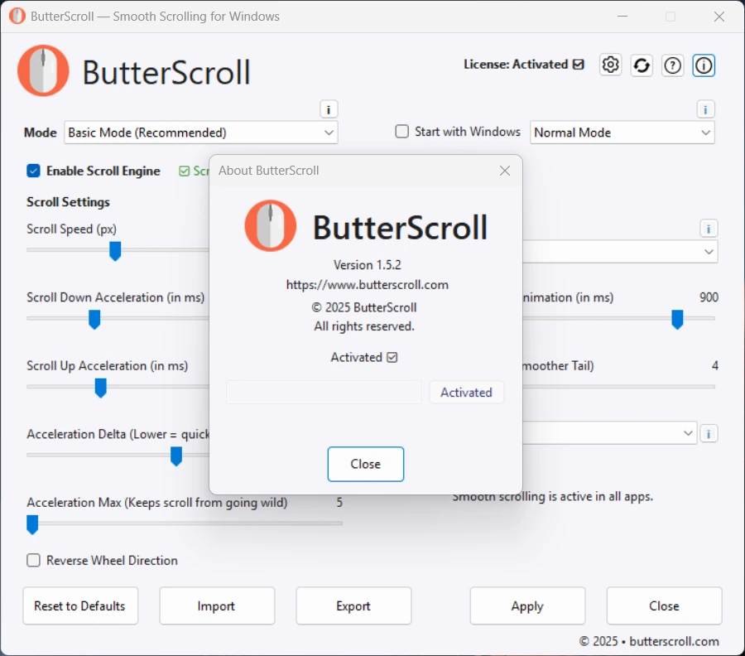Click the Activated checkmark in the About dialog
The image size is (745, 656).
[x=392, y=358]
